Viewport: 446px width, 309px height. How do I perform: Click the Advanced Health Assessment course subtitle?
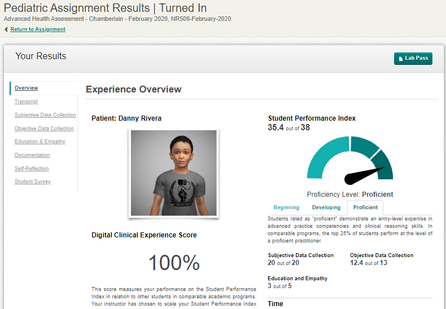pyautogui.click(x=117, y=19)
